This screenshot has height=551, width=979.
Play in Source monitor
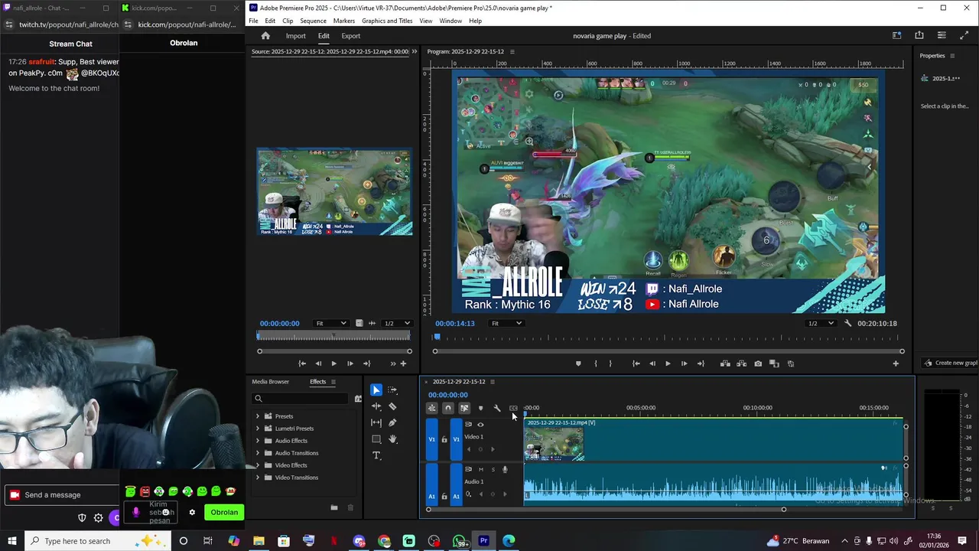pos(333,364)
